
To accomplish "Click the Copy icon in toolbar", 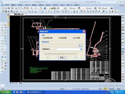I will pyautogui.click(x=19, y=8).
